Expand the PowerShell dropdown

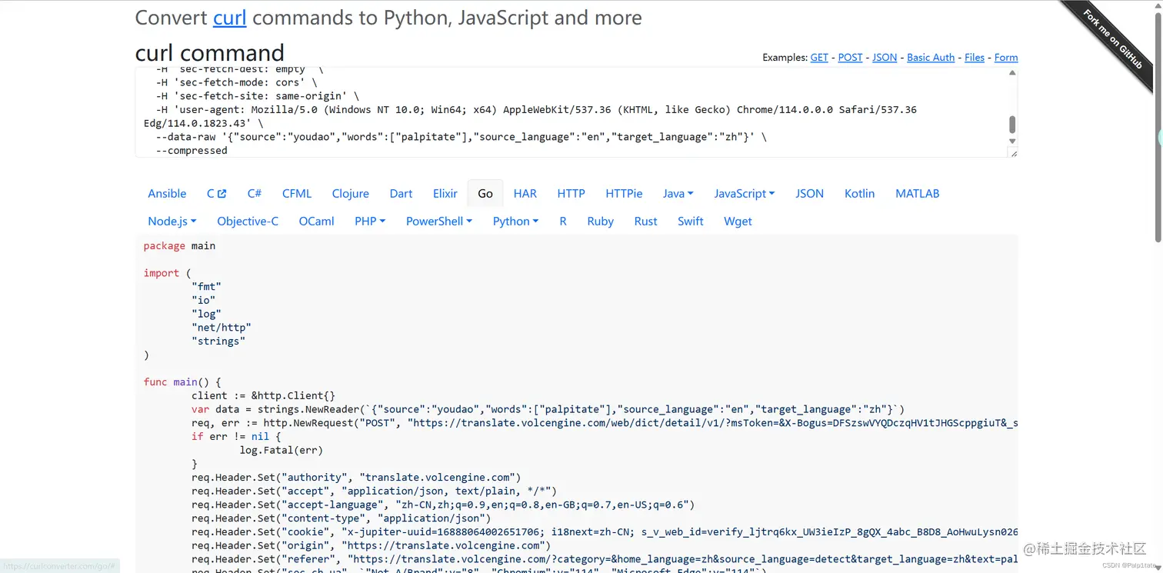(439, 222)
